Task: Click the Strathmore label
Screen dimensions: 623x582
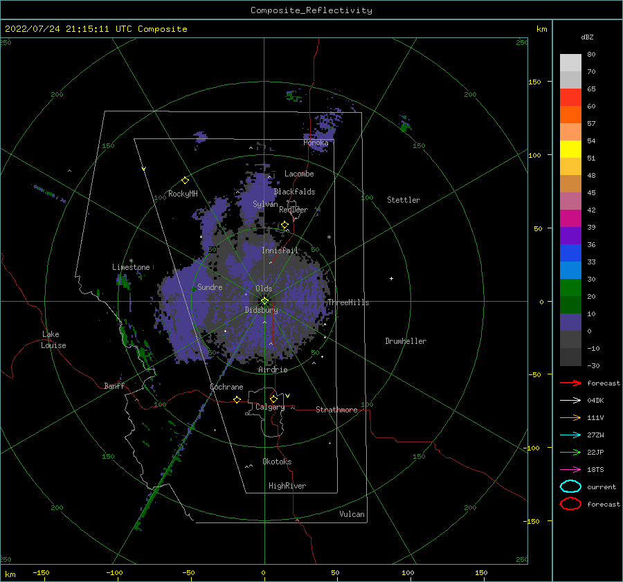Action: coord(336,410)
